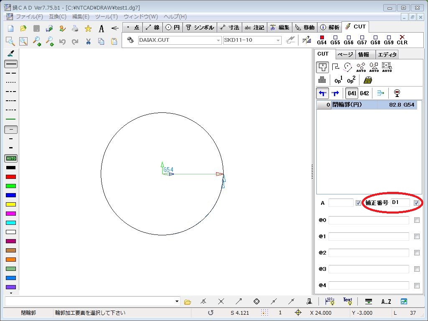Viewport: 428px width, 321px height.
Task: Select the text 'A' tool icon
Action: tap(101, 28)
